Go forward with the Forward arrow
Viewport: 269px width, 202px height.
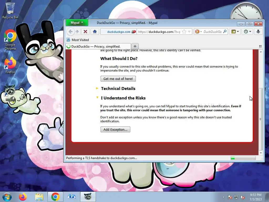tap(77, 32)
